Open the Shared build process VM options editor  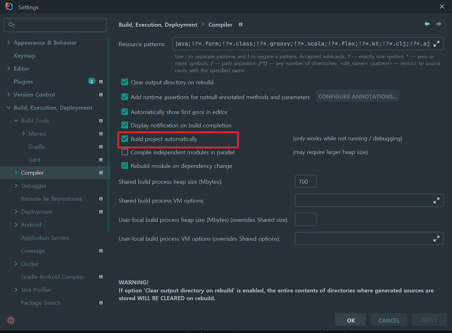437,200
